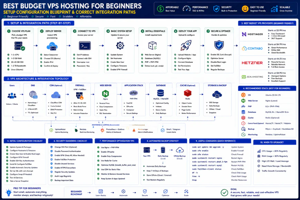Screen dimensions: 300x200
Task: Click the DNS globe icon
Action: coord(33,94)
